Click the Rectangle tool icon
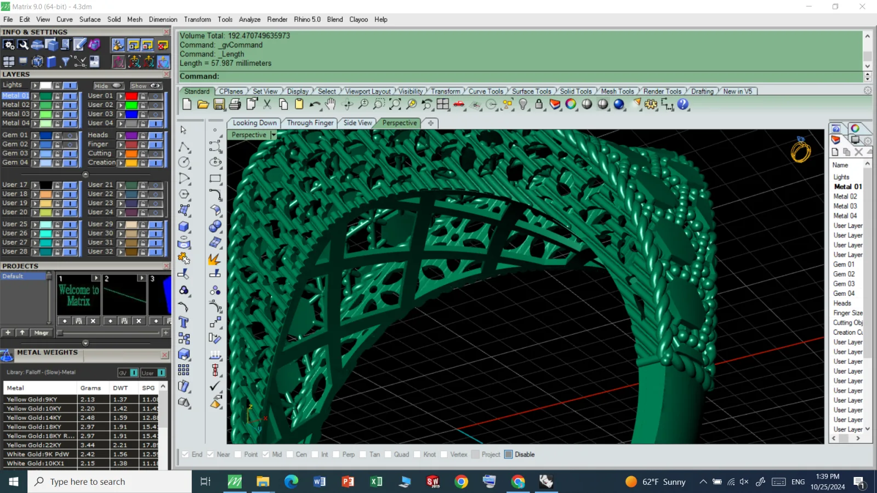 (x=215, y=178)
